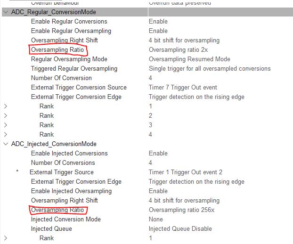Select Enable Injected Conversions value
This screenshot has height=244, width=293.
point(158,154)
